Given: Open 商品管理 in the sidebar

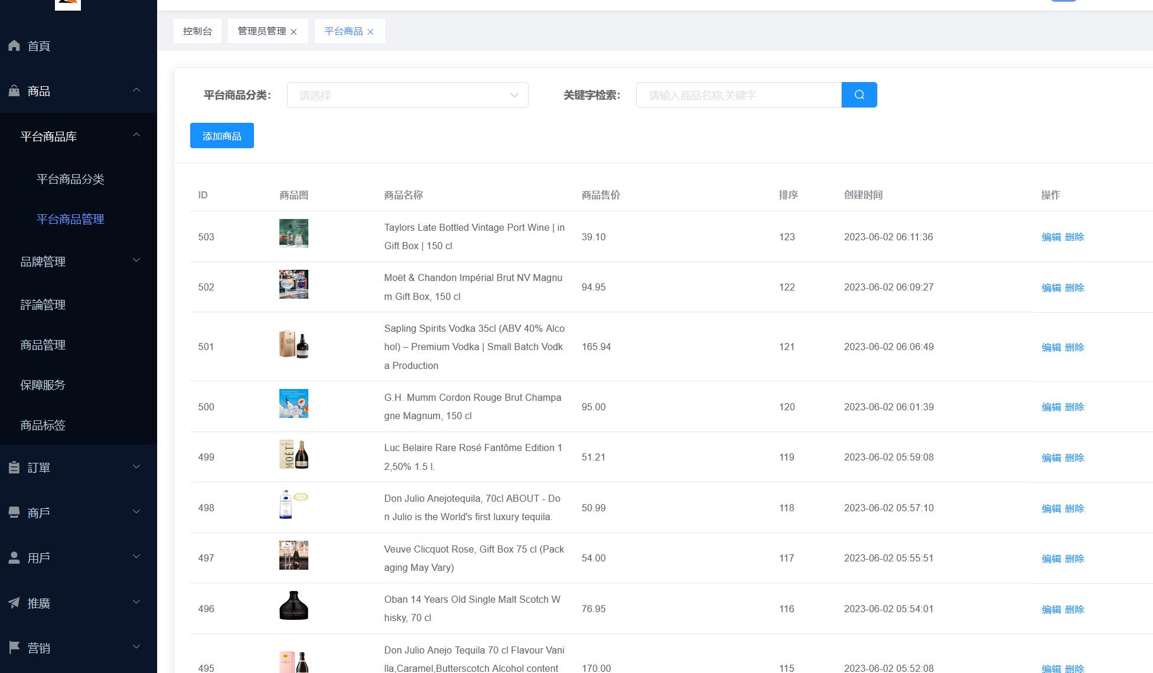Looking at the screenshot, I should click(43, 345).
